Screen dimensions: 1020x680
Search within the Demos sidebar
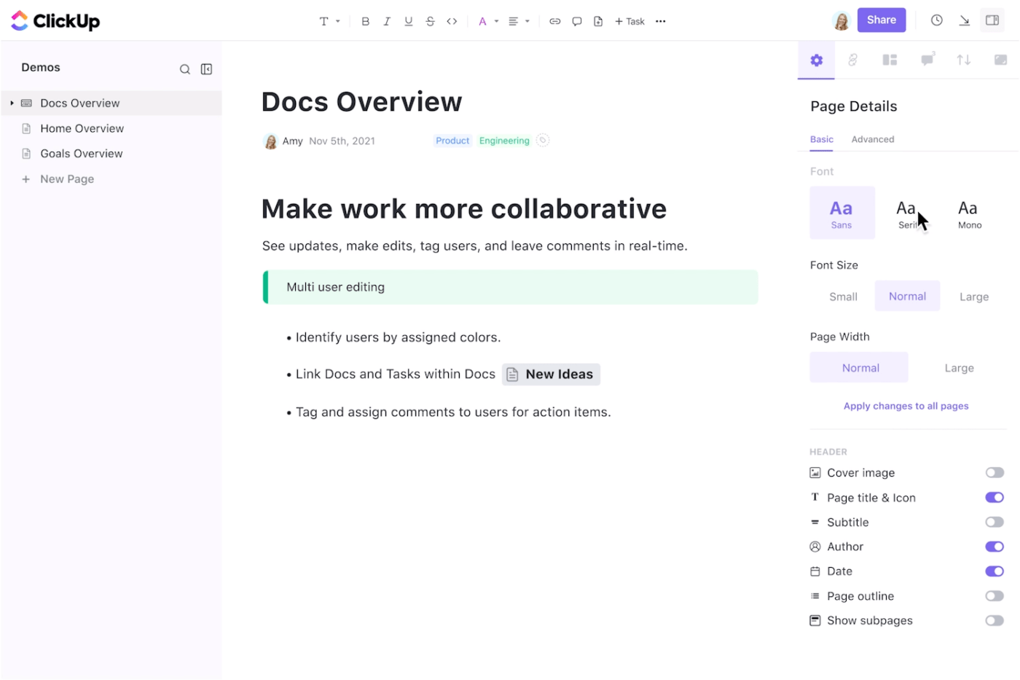tap(185, 69)
